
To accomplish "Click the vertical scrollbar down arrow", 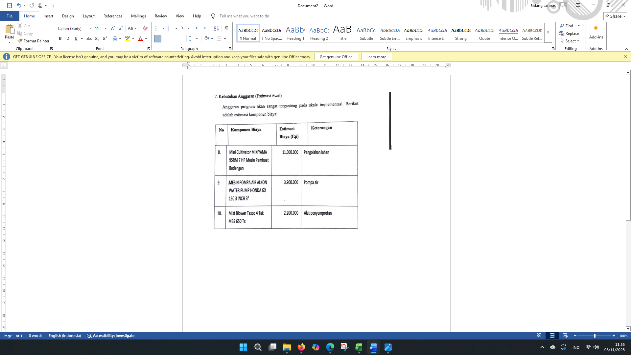I will click(x=628, y=329).
